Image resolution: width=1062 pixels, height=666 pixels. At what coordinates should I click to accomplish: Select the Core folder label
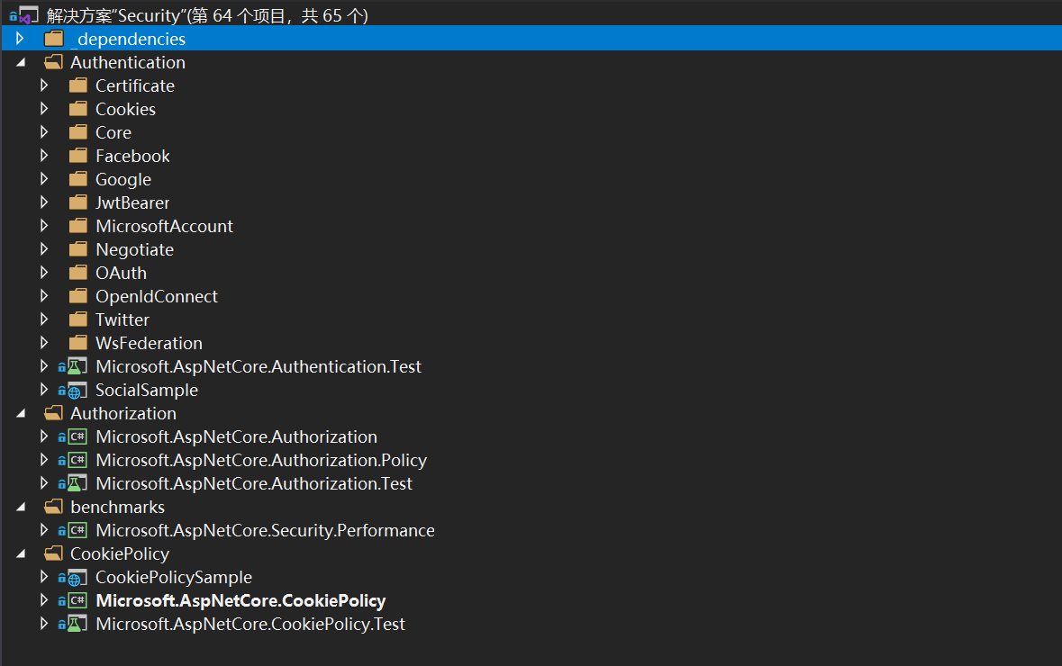point(113,132)
